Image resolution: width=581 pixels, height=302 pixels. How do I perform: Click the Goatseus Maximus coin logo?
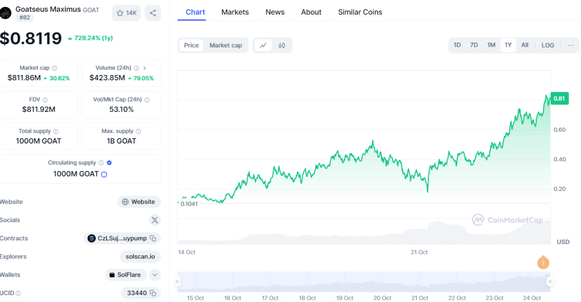(6, 13)
